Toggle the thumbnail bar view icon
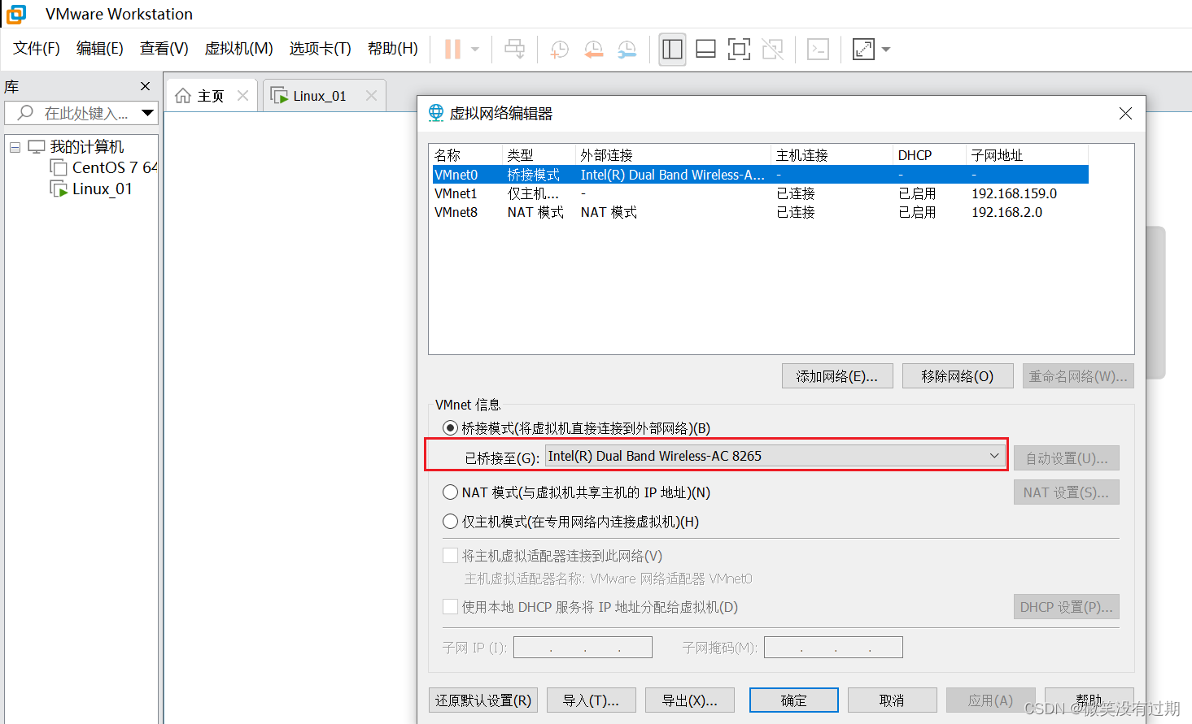The height and width of the screenshot is (724, 1192). pos(705,50)
